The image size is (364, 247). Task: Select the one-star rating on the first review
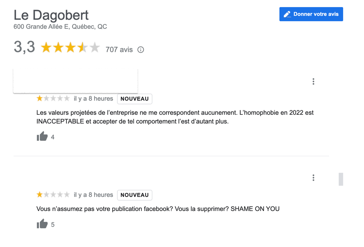(x=39, y=98)
